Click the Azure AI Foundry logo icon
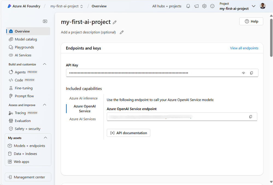Image resolution: width=273 pixels, height=185 pixels. (x=9, y=6)
